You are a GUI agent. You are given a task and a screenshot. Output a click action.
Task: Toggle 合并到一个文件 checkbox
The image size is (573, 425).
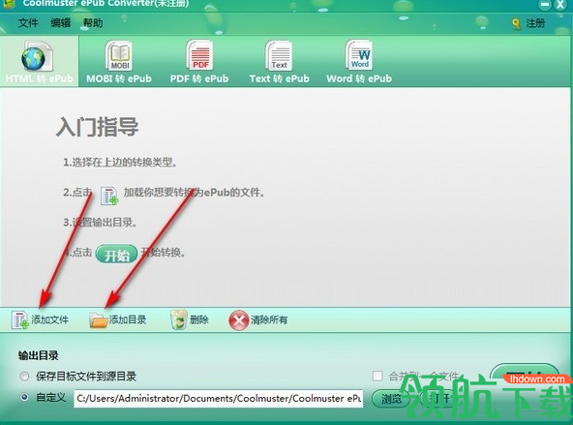tap(377, 376)
